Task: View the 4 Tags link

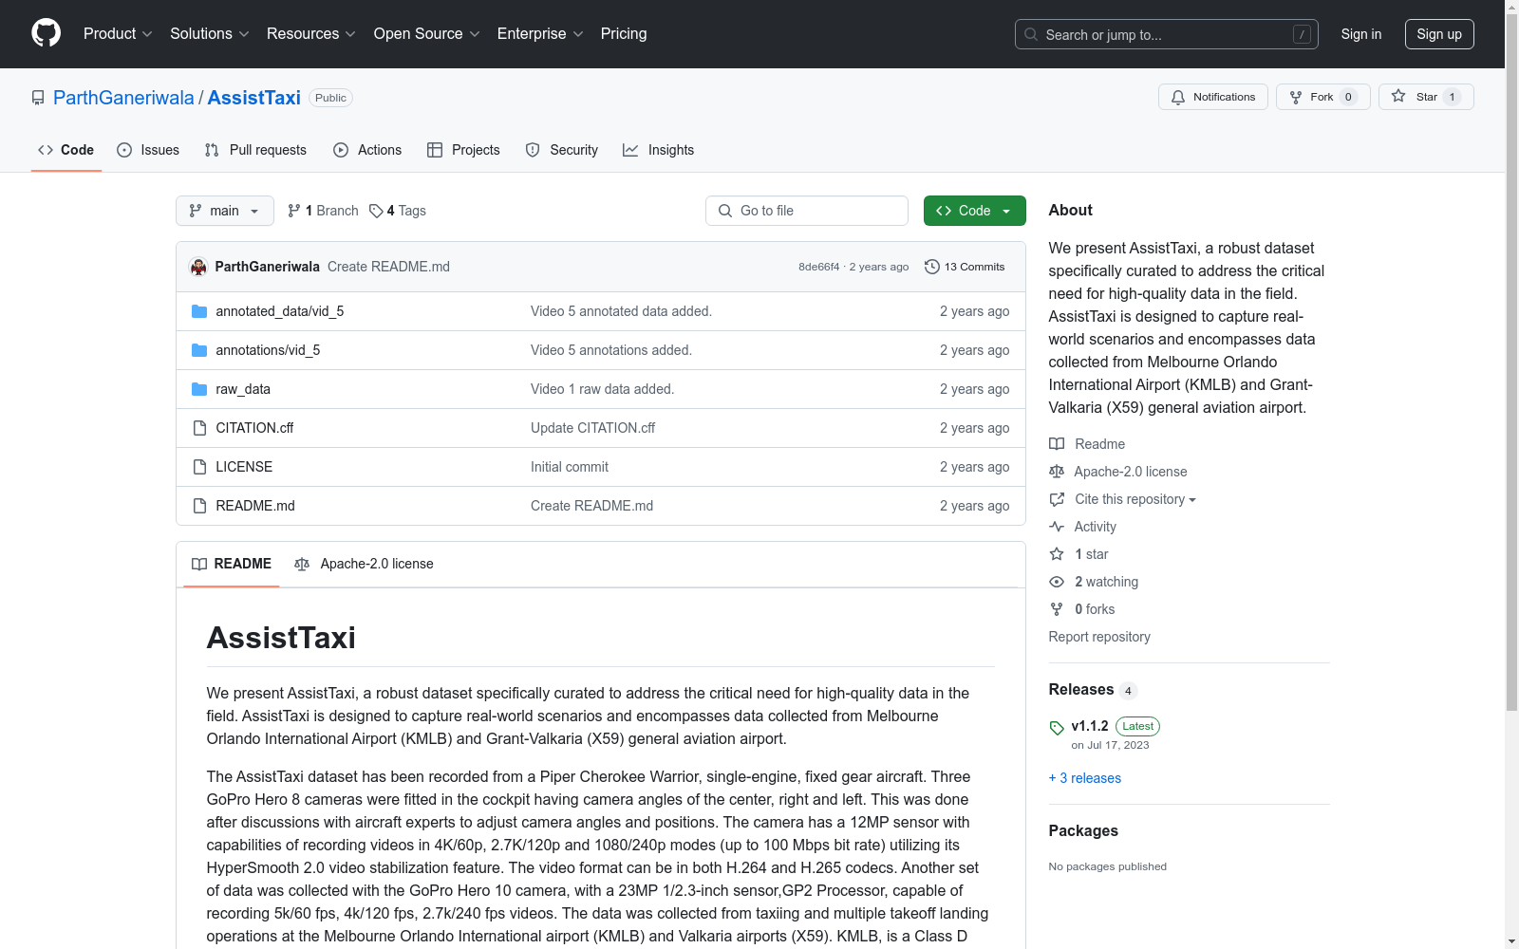Action: pyautogui.click(x=398, y=211)
